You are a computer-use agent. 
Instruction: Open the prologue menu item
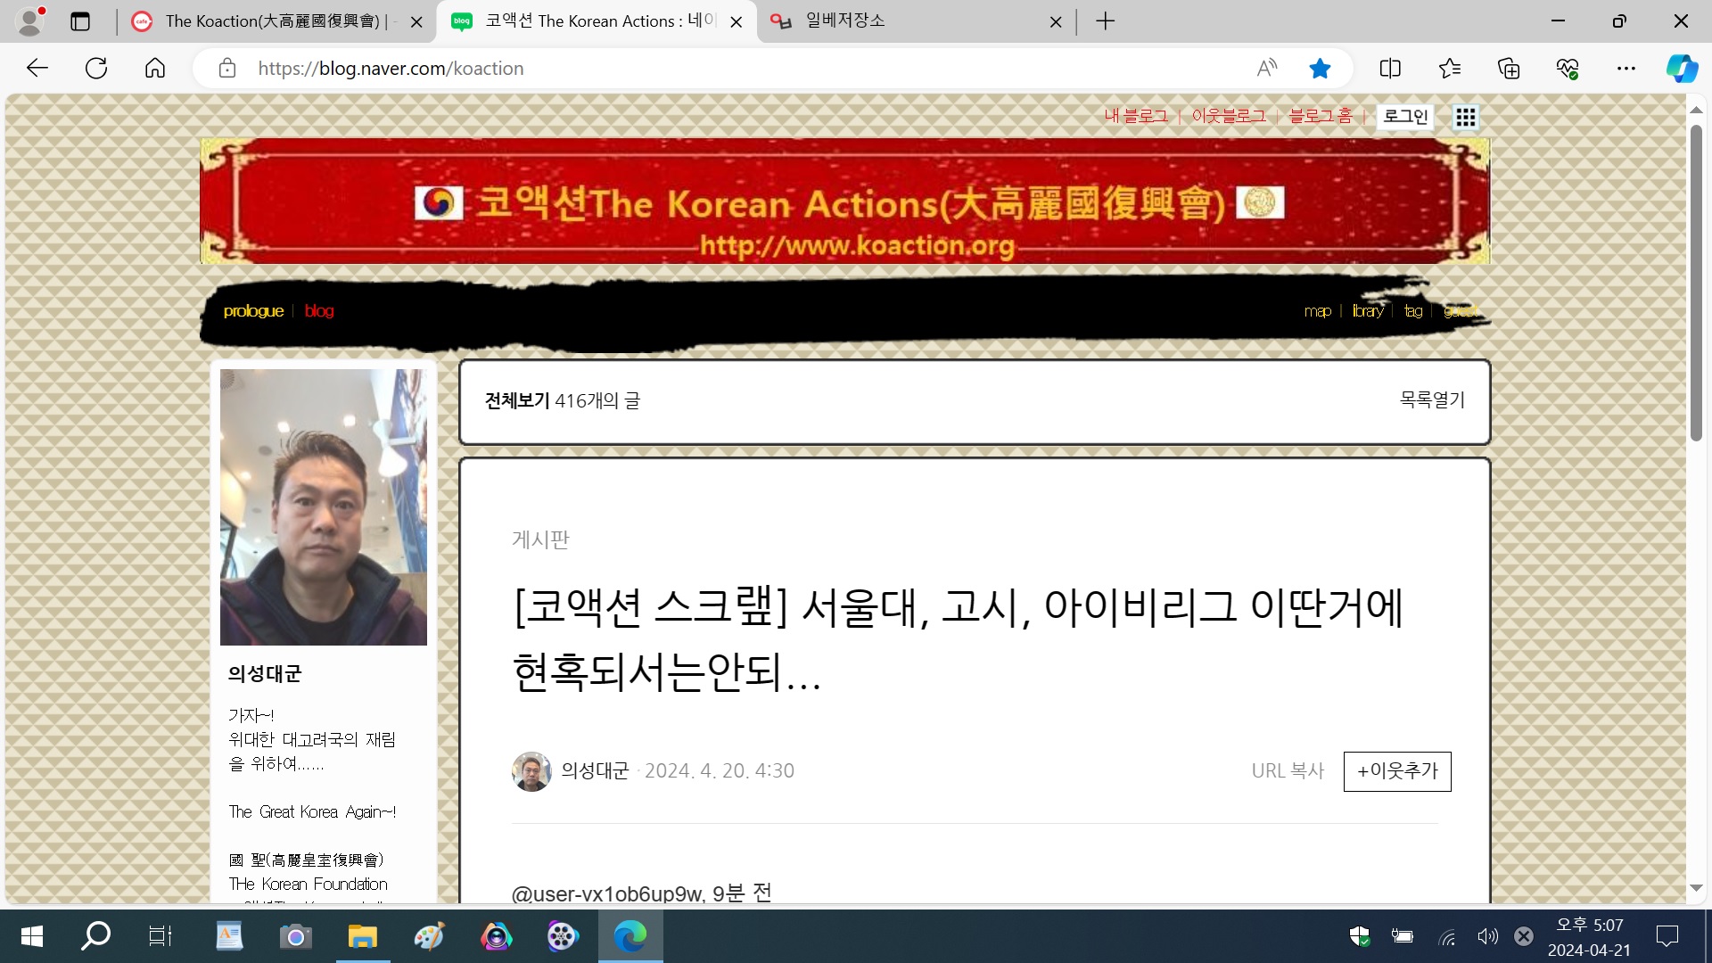coord(253,311)
